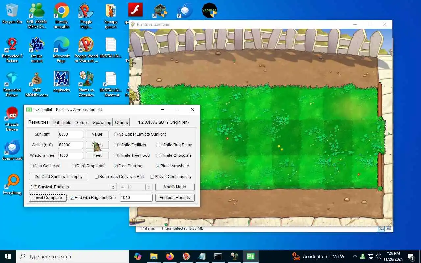Open Copilot from the taskbar

(138, 256)
